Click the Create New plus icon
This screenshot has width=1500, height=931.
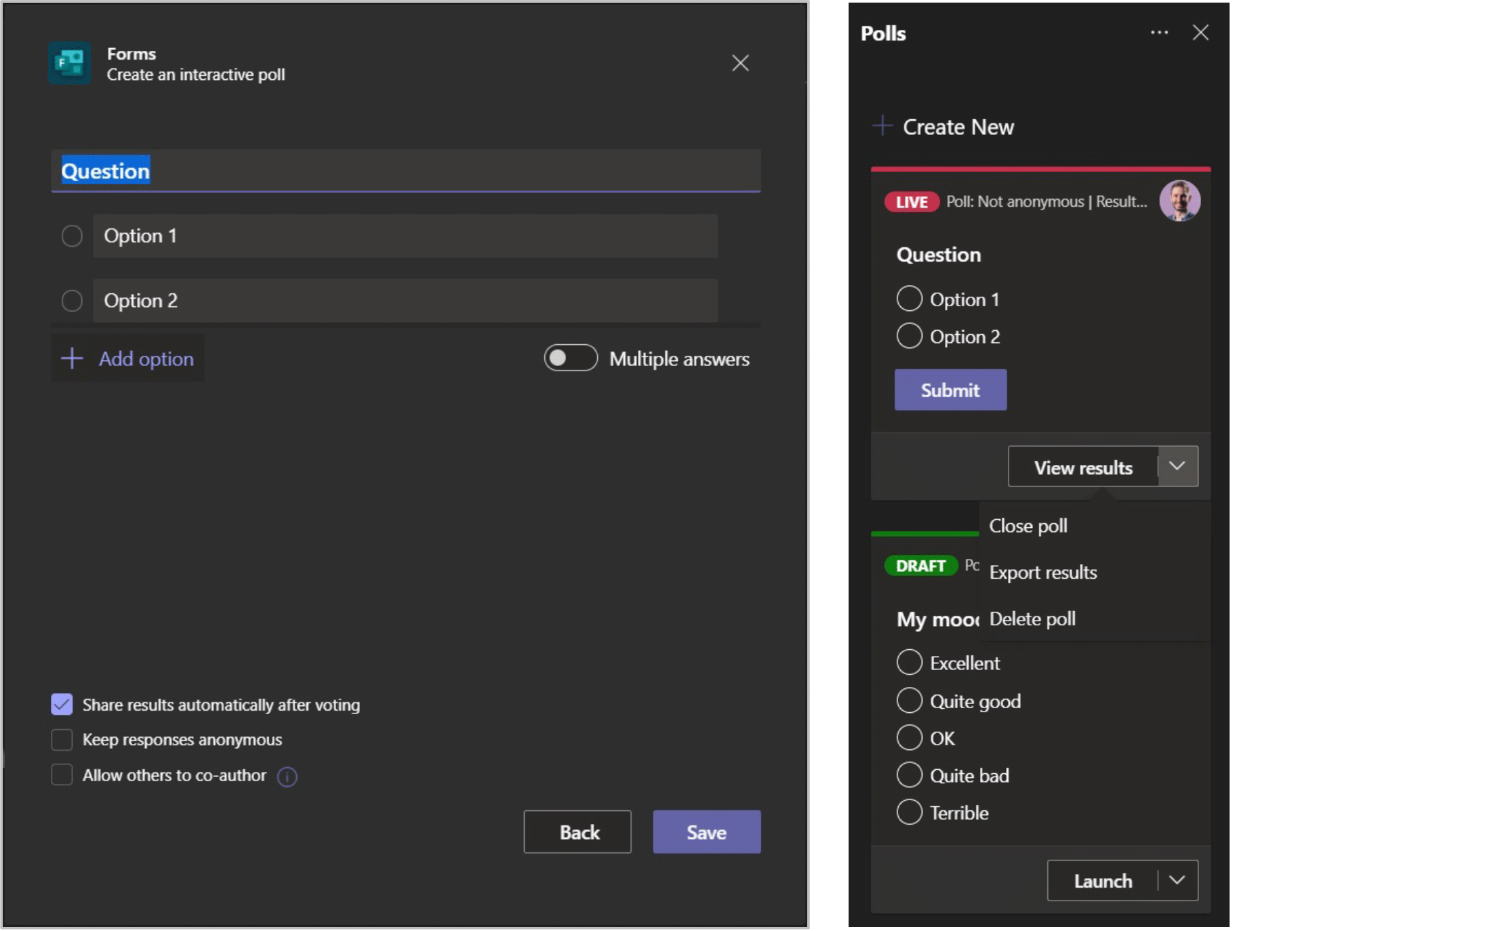pos(882,126)
